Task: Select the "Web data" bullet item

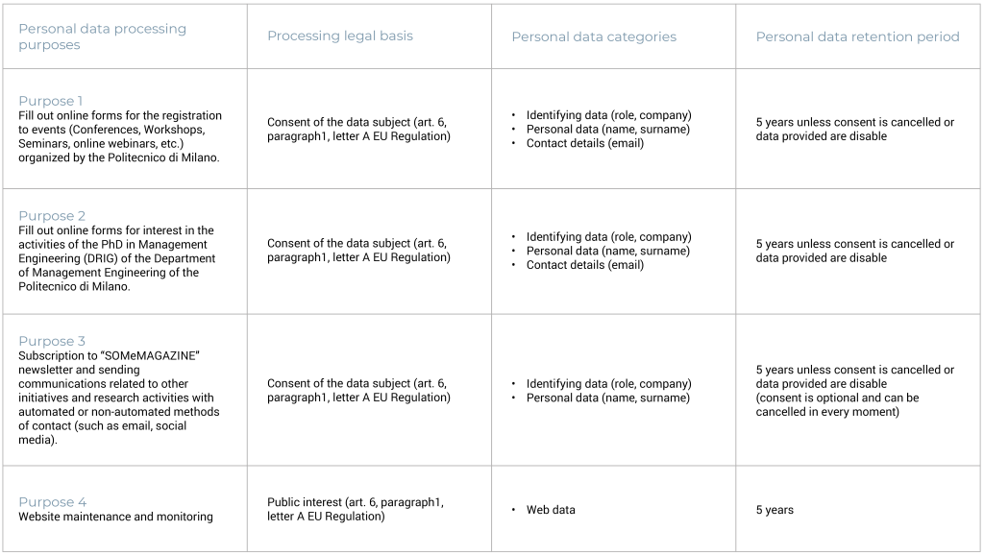Action: [551, 510]
